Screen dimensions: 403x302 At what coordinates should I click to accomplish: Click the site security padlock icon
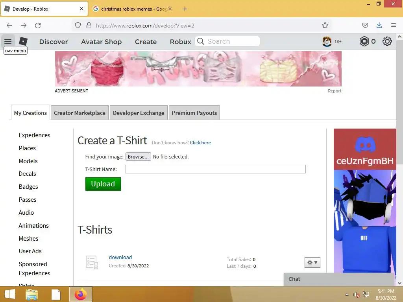click(89, 26)
